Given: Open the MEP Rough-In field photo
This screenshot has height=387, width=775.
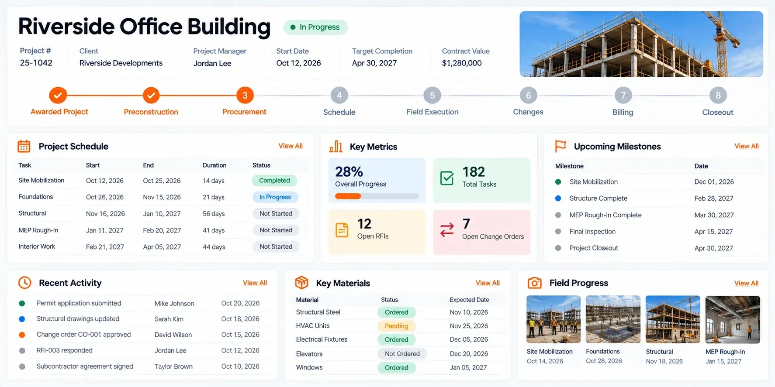Looking at the screenshot, I should pos(733,319).
